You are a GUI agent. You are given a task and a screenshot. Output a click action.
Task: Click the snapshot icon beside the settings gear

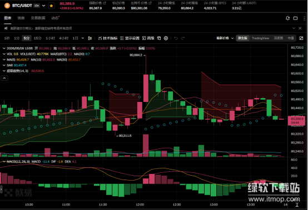click(x=159, y=38)
